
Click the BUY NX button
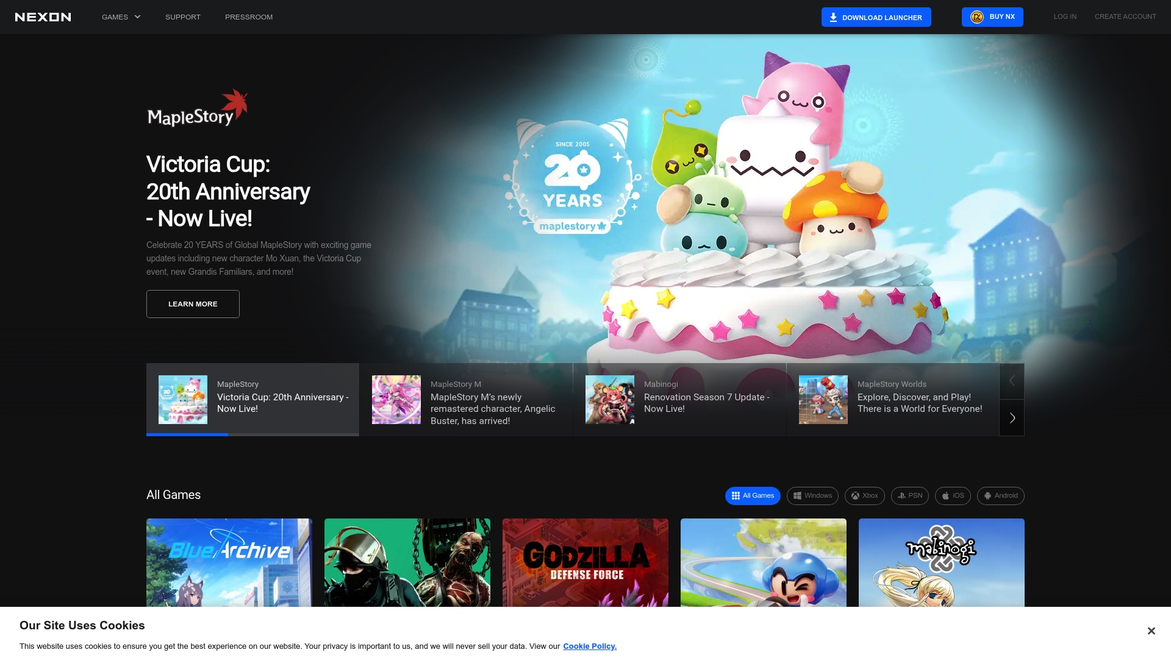click(x=992, y=17)
